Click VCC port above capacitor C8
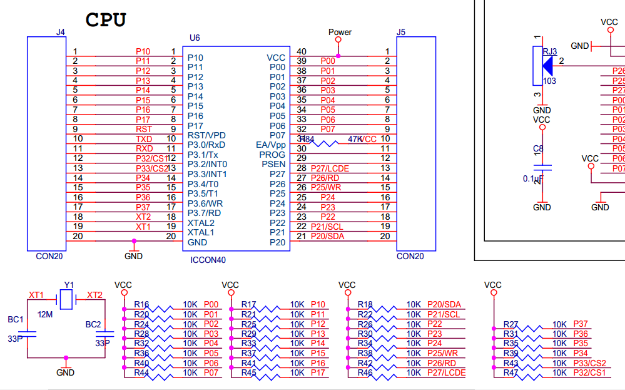The height and width of the screenshot is (390, 625). [x=542, y=123]
